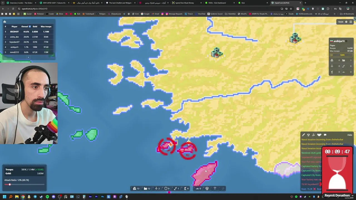Open the Epidemic Sound bookmark
The width and height of the screenshot is (356, 200).
tap(215, 14)
